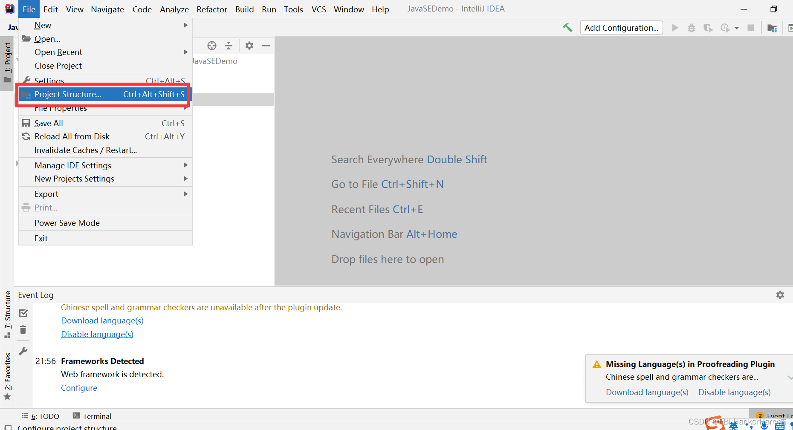Click the IntelliJ IDEA app logo icon
This screenshot has width=793, height=430.
click(9, 9)
